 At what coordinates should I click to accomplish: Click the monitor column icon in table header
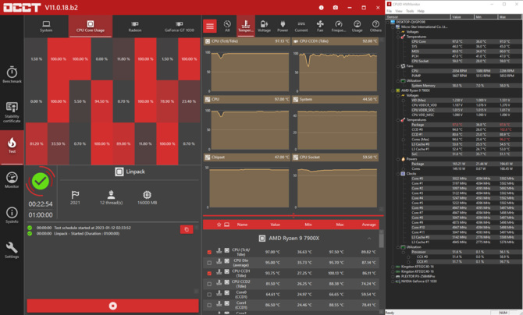click(227, 225)
